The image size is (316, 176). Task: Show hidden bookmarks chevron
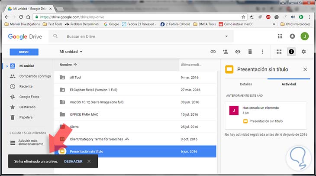click(274, 24)
